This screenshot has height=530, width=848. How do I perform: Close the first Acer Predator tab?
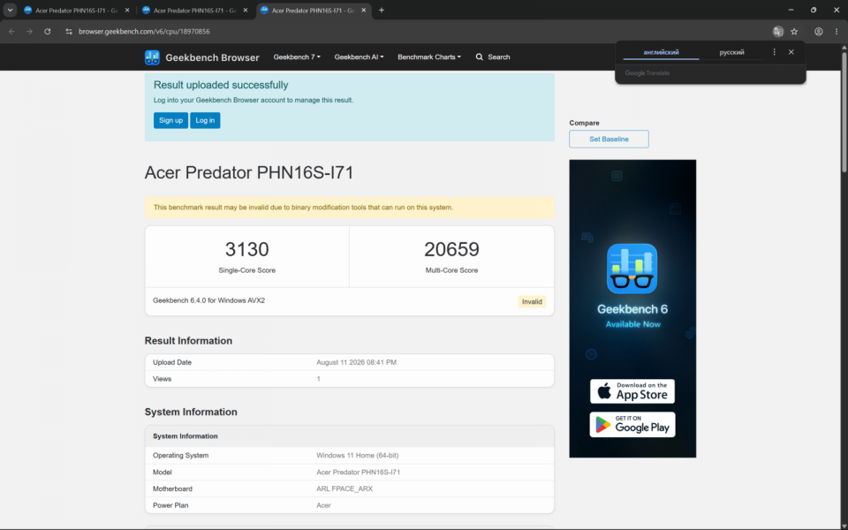coord(127,11)
